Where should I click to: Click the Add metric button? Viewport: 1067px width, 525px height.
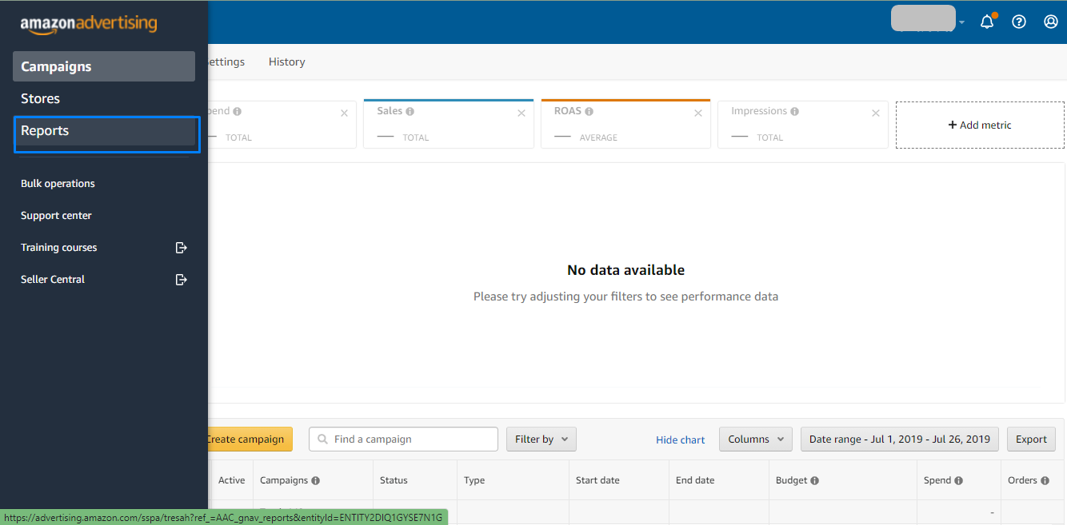pos(980,125)
